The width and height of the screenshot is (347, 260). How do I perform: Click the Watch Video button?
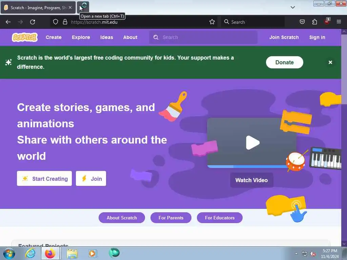tap(252, 180)
